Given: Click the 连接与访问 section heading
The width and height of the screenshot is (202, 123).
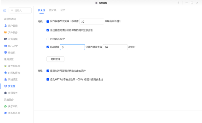Looking at the screenshot, I should tap(10, 19).
